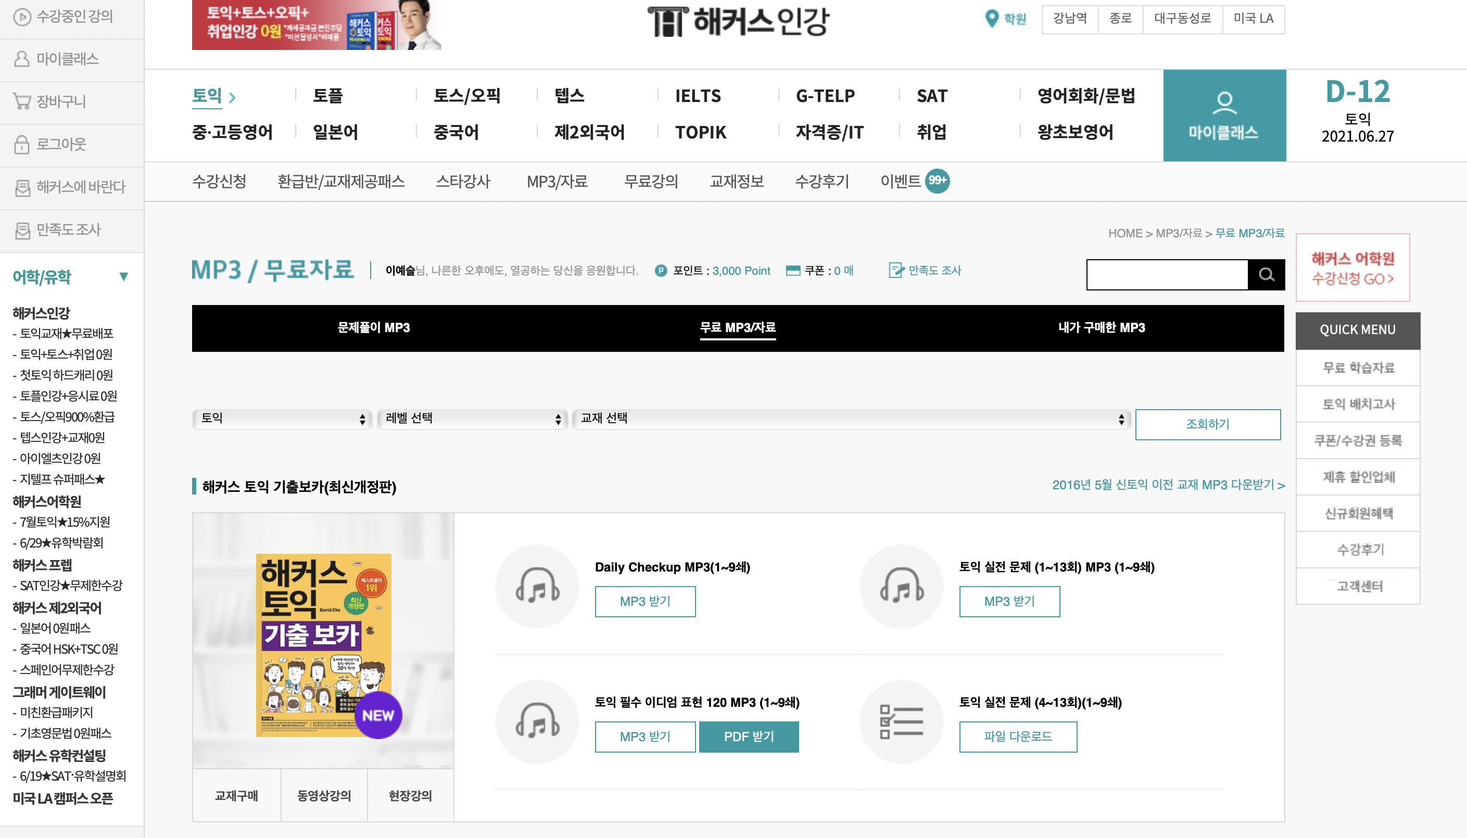Image resolution: width=1467 pixels, height=838 pixels.
Task: Click the shopping cart icon for 장바구니
Action: pos(22,102)
